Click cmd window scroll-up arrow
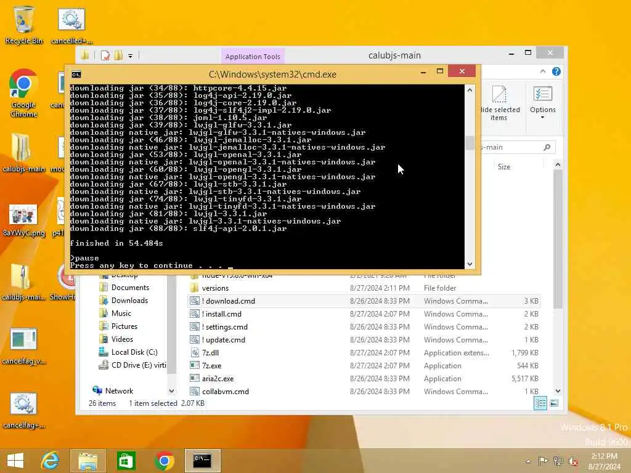 pyautogui.click(x=470, y=90)
